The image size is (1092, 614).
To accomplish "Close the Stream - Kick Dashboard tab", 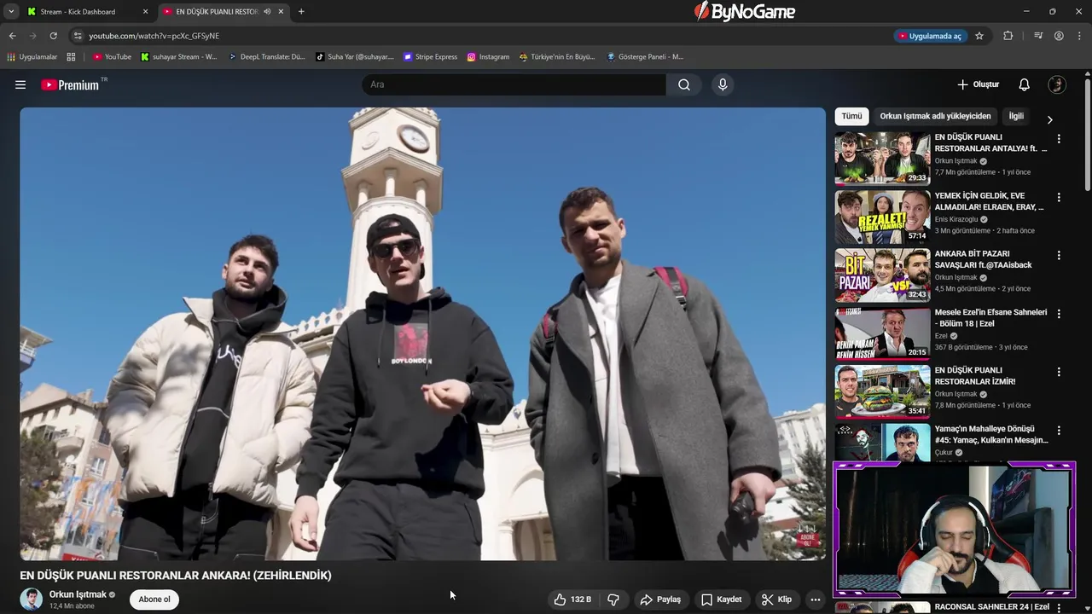I will (x=145, y=11).
